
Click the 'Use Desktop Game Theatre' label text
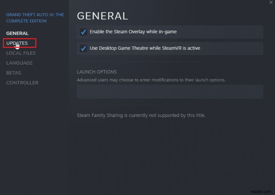click(145, 48)
